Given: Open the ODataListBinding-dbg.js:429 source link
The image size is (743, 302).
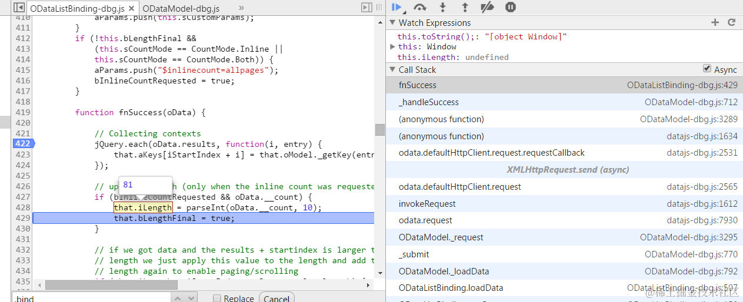Looking at the screenshot, I should tap(682, 85).
